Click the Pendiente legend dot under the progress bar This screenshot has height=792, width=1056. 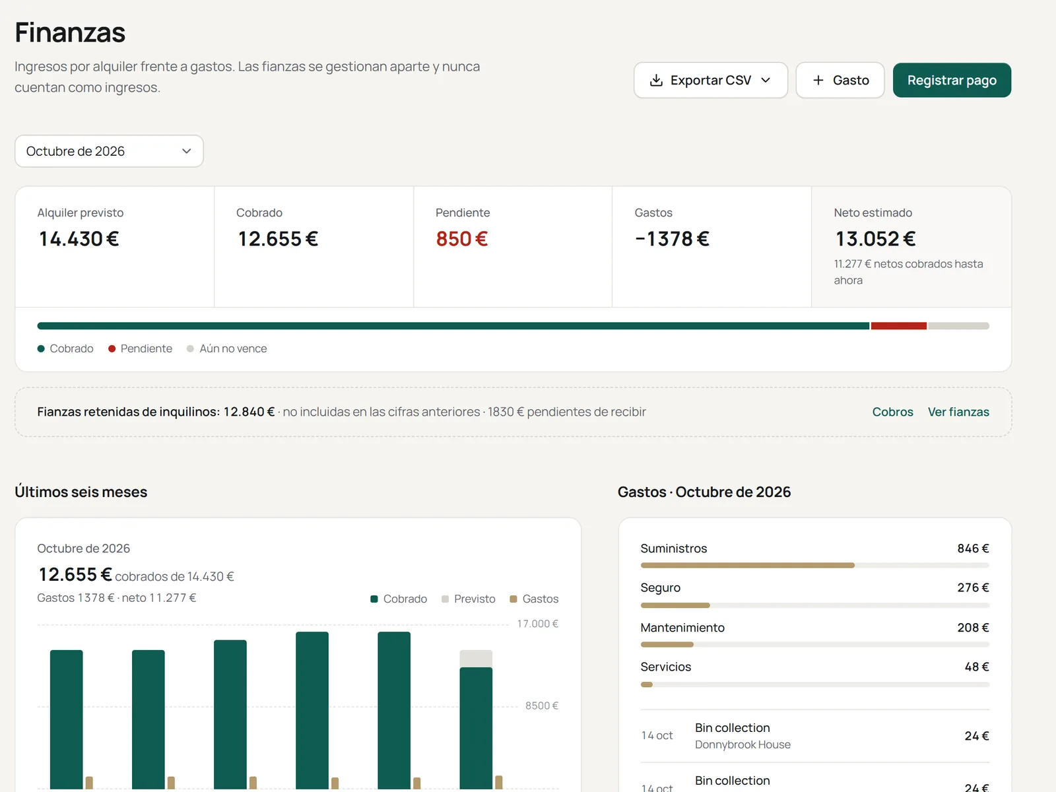click(112, 348)
